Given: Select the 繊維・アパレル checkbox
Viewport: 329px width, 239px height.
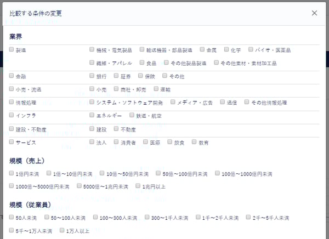Looking at the screenshot, I should coord(92,62).
